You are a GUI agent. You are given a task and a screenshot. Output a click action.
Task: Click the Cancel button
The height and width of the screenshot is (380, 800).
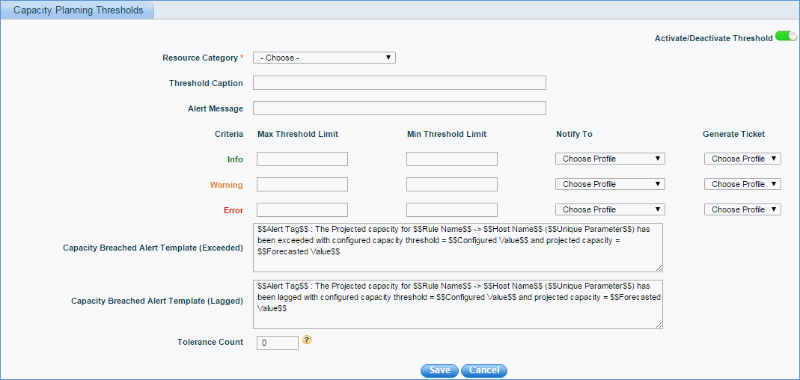tap(484, 370)
